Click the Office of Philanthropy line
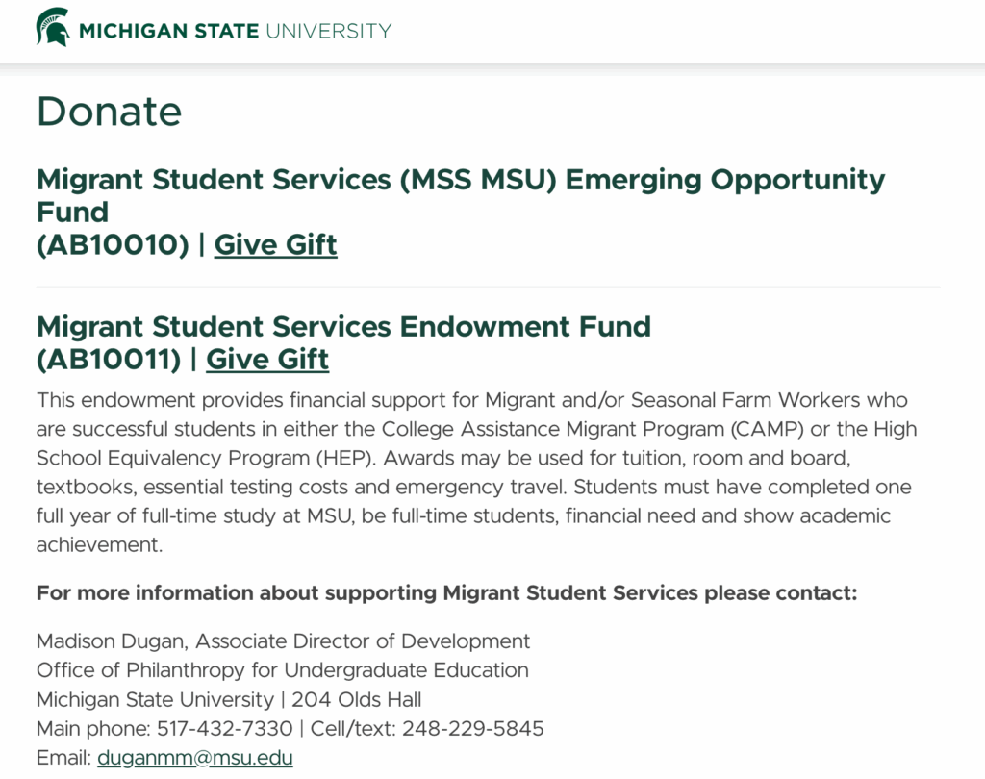This screenshot has width=985, height=779. point(282,670)
